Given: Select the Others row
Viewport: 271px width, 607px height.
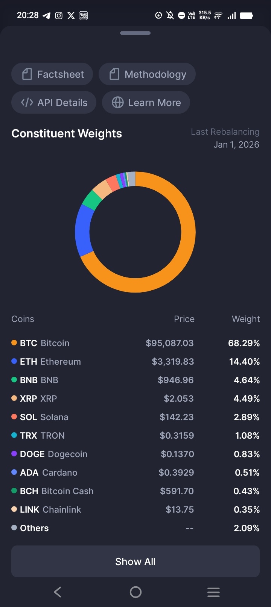Looking at the screenshot, I should [135, 528].
